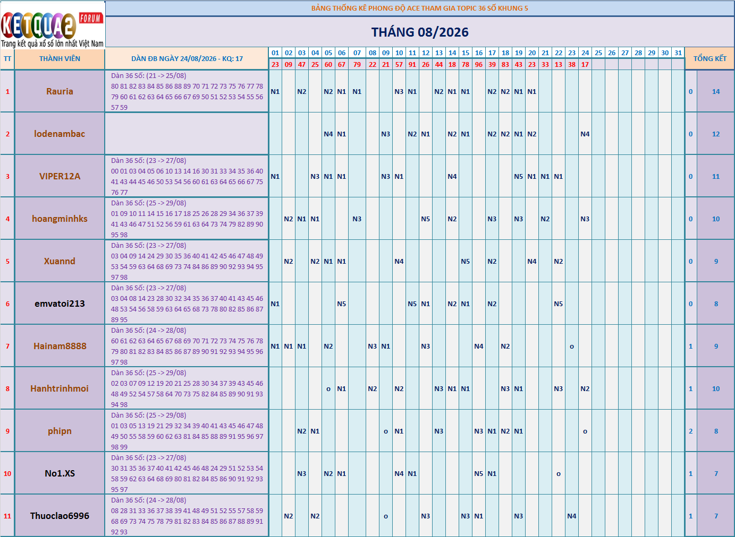Click emvatoi213's 'N5' cell on day 06

[342, 304]
